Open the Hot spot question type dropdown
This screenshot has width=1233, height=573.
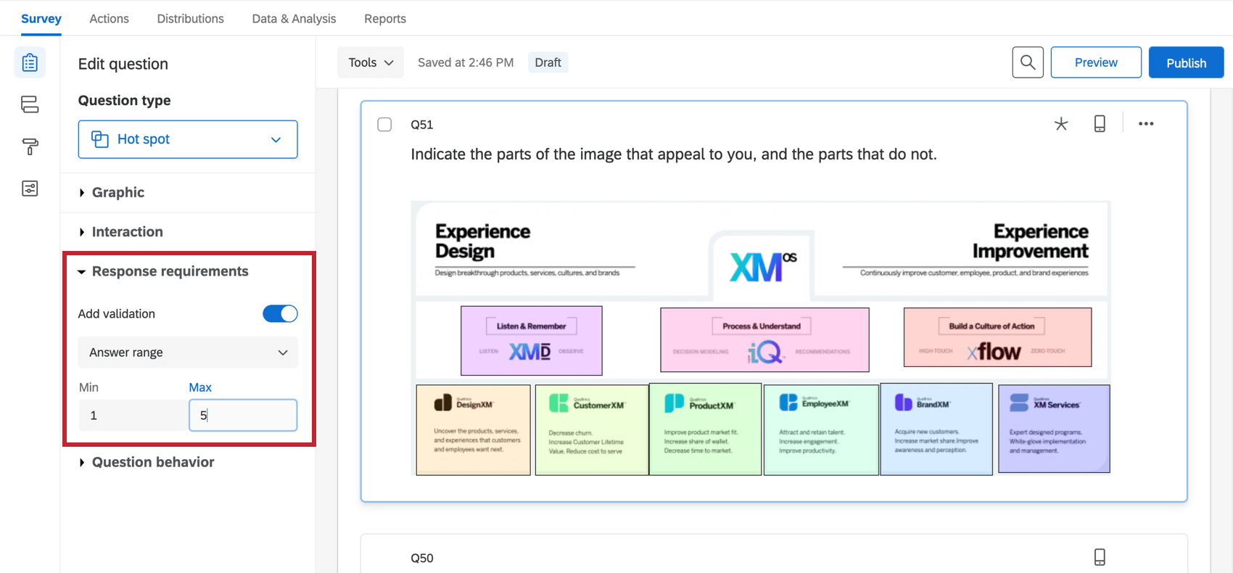tap(188, 139)
